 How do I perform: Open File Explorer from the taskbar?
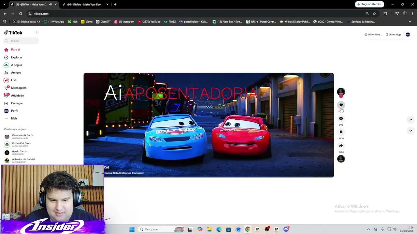pos(209,229)
